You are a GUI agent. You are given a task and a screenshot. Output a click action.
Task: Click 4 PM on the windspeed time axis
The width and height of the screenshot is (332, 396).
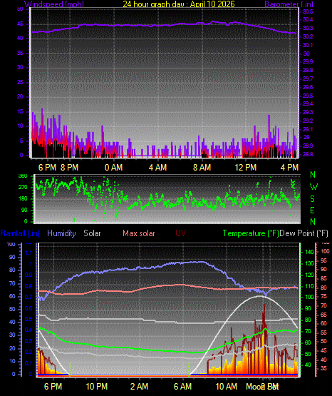tap(290, 168)
